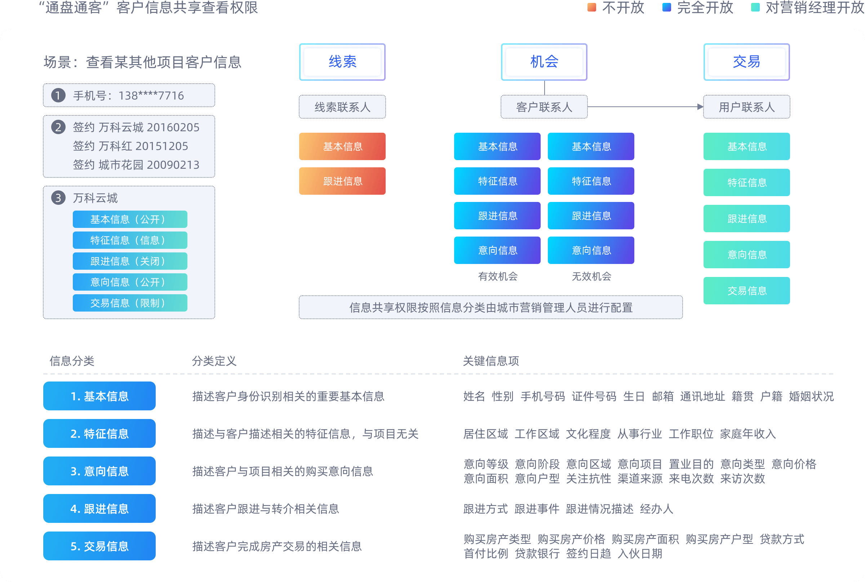Viewport: 865px width, 582px height.
Task: Click the number 1 circle badge
Action: [x=58, y=96]
